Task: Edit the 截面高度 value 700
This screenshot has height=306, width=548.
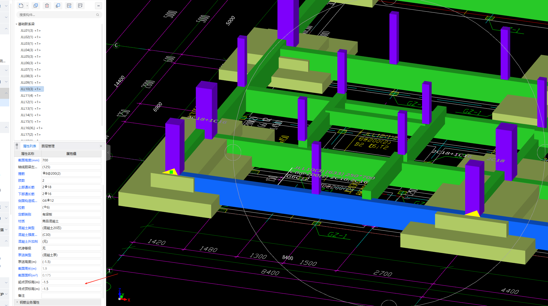Action: tap(71, 160)
